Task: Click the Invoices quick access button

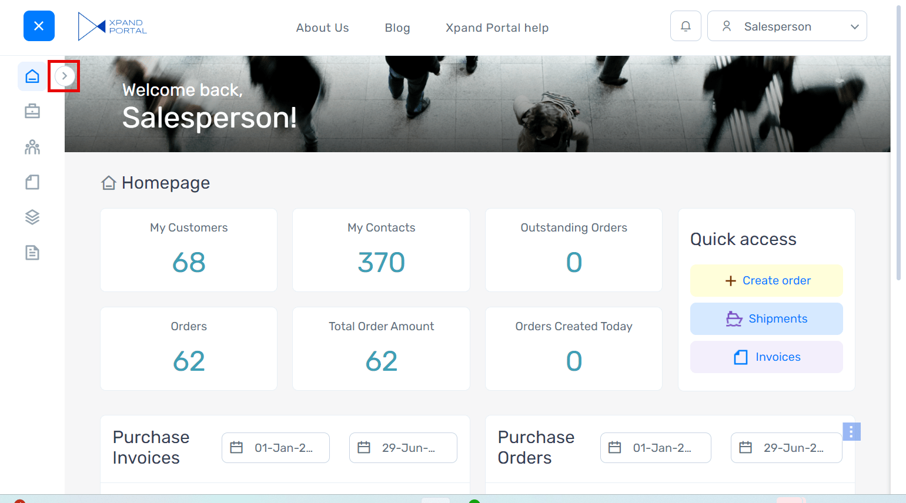Action: [x=766, y=357]
